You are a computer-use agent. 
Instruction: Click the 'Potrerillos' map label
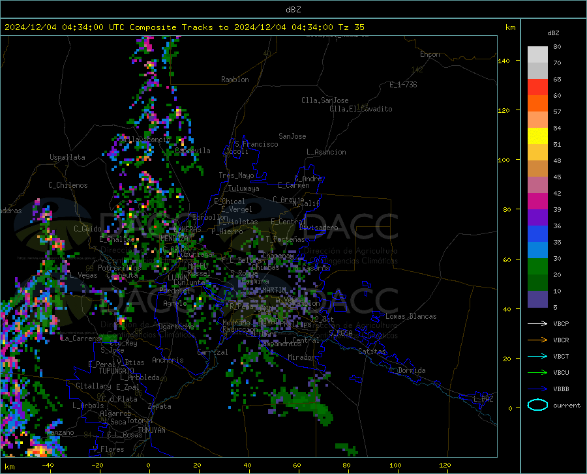pos(119,268)
